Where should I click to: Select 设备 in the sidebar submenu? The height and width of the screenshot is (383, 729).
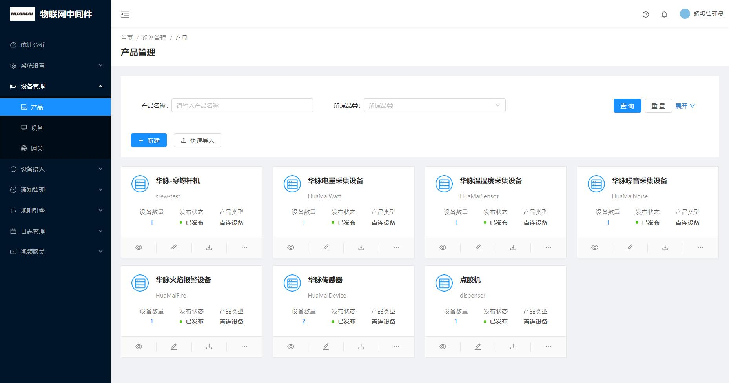(x=37, y=128)
